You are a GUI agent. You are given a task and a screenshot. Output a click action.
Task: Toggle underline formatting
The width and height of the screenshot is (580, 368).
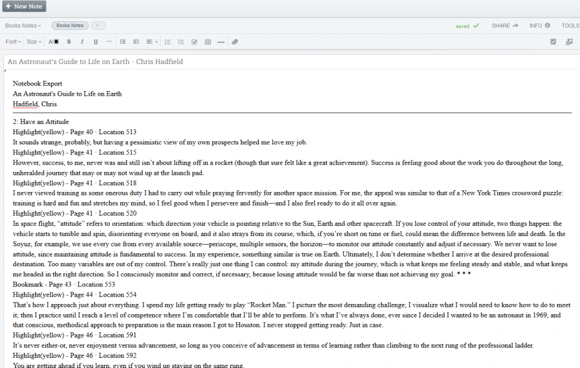click(96, 42)
